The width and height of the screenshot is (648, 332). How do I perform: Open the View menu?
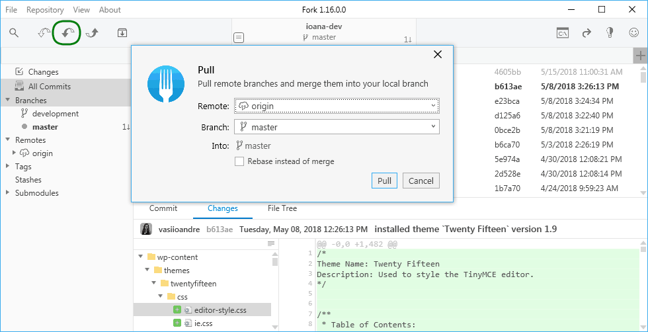click(81, 9)
